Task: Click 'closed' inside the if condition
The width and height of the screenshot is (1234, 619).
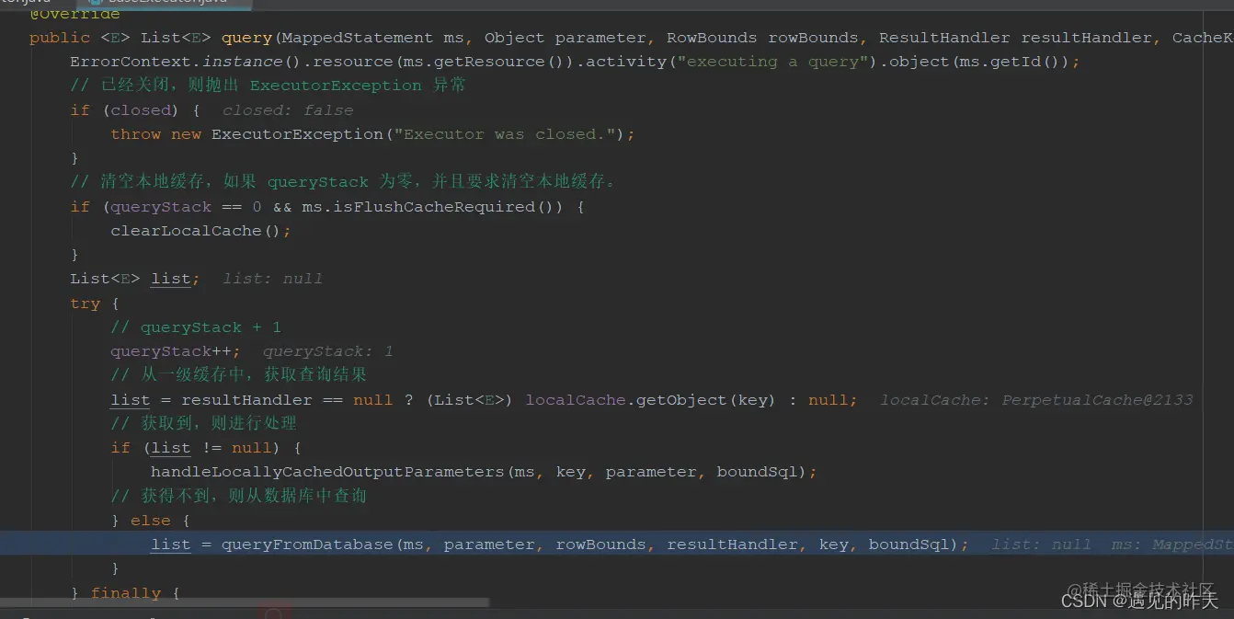Action: [x=141, y=110]
